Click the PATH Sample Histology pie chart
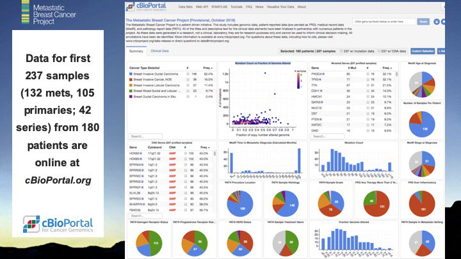461x259 pixels. click(286, 203)
